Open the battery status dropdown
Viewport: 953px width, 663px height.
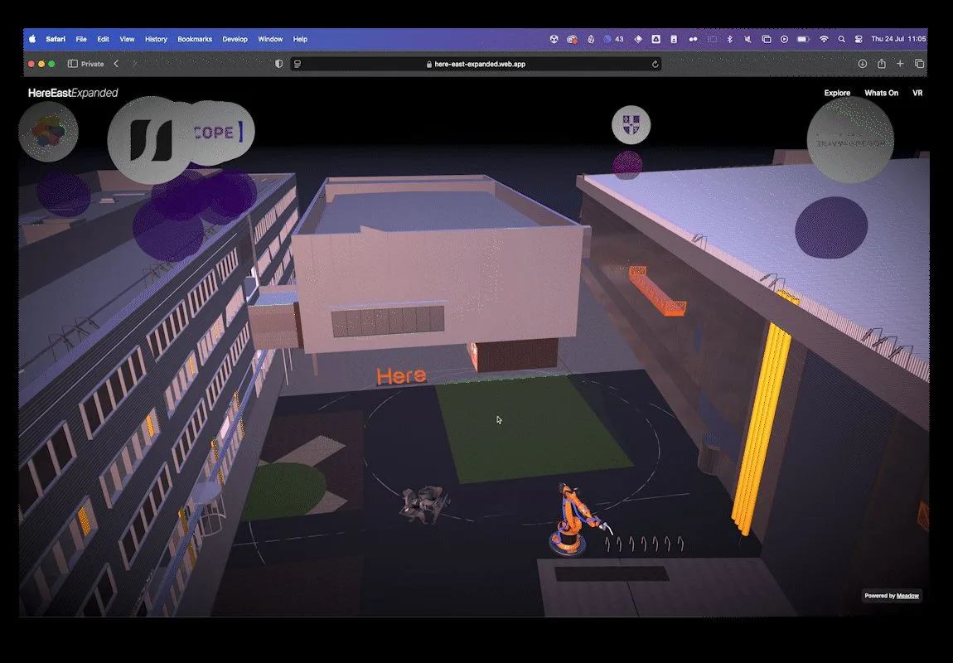pos(802,39)
